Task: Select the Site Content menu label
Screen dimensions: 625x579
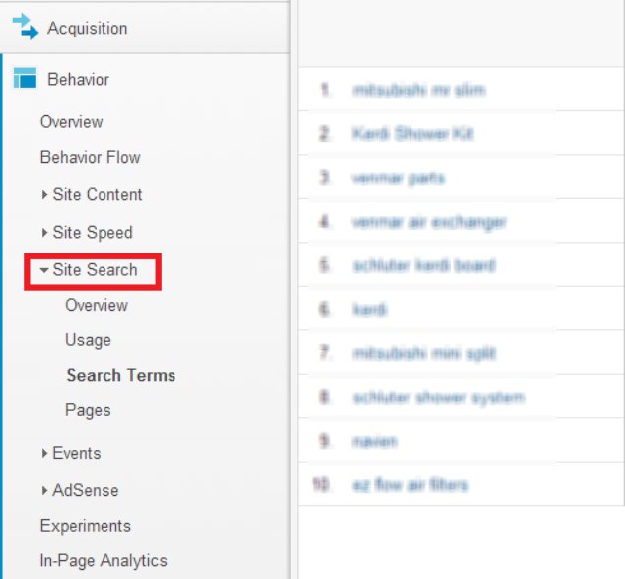Action: click(x=98, y=194)
